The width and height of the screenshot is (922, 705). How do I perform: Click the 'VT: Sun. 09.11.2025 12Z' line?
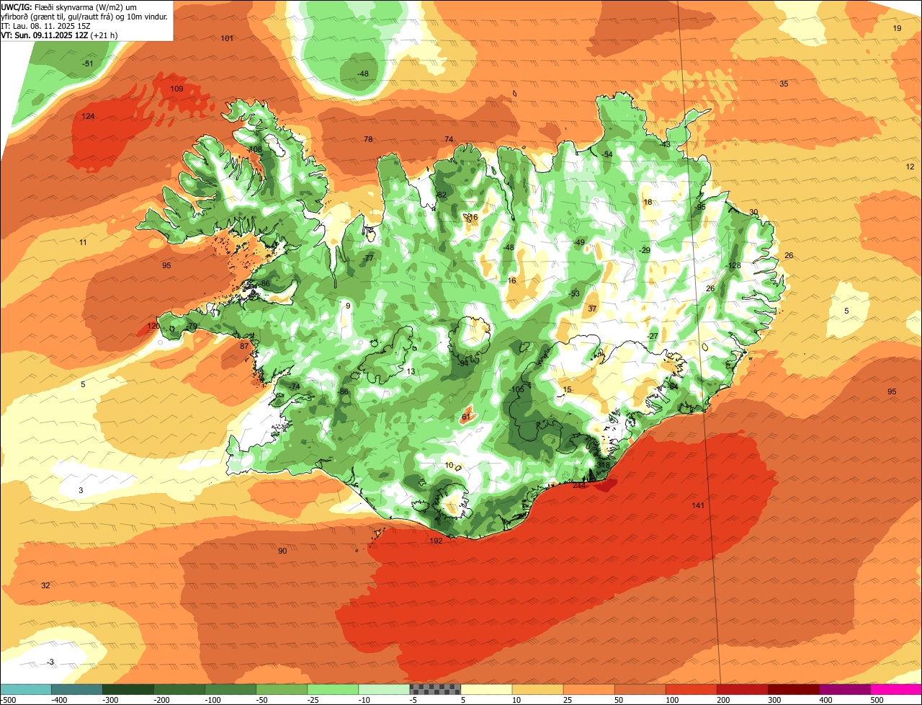pos(44,35)
